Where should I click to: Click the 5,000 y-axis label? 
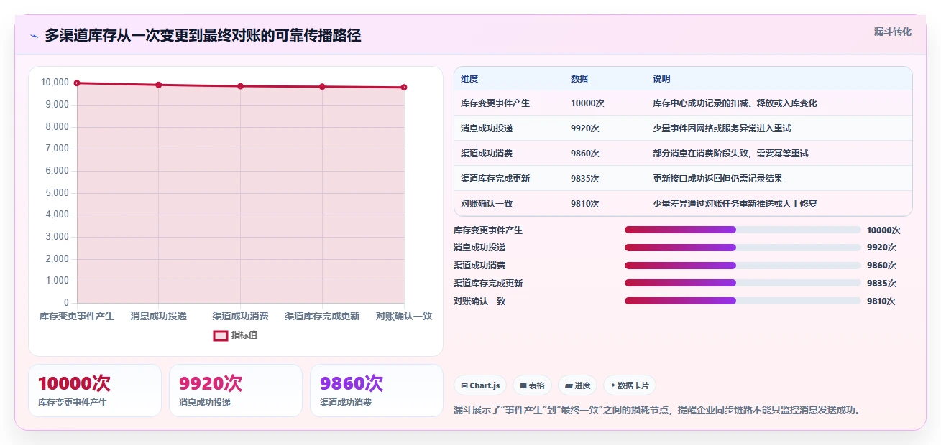[x=57, y=193]
